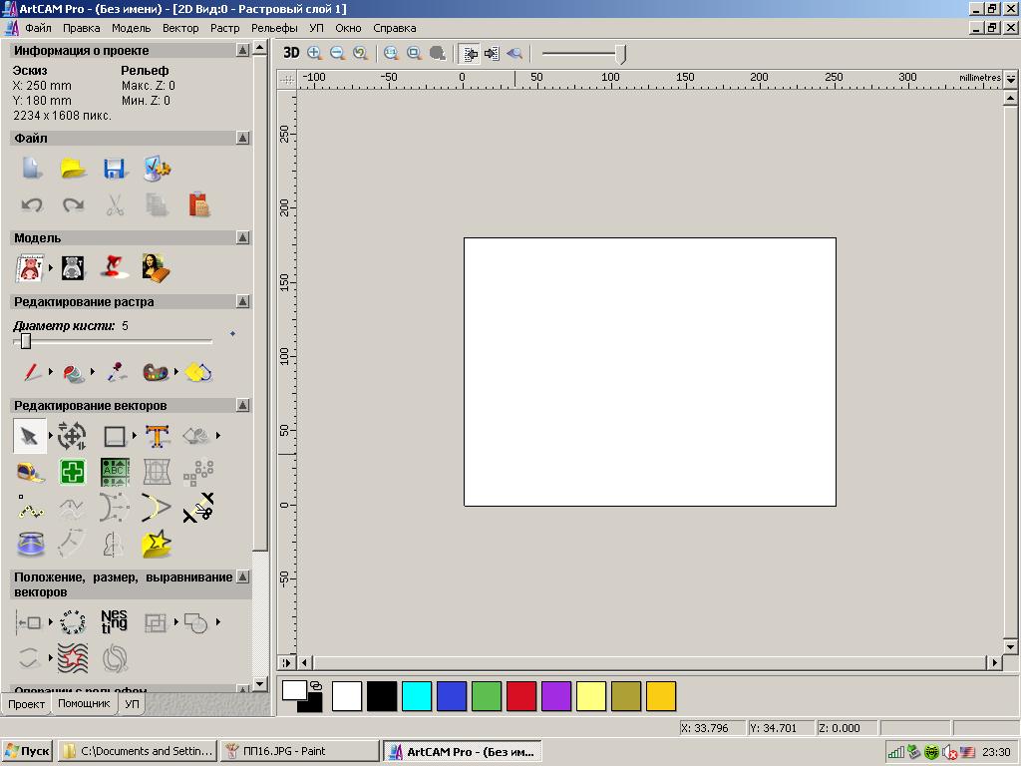Click the paint palette icon

pyautogui.click(x=157, y=373)
